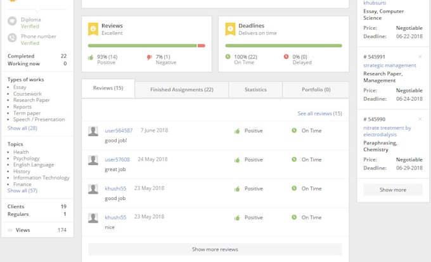The width and height of the screenshot is (431, 262).
Task: Click avatar of khushi55 'nice' review
Action: click(93, 218)
